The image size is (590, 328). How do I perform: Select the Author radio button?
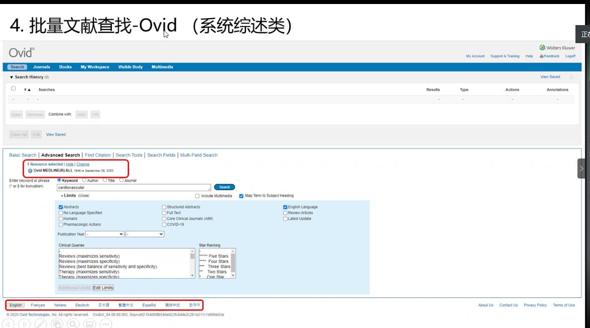[x=84, y=180]
